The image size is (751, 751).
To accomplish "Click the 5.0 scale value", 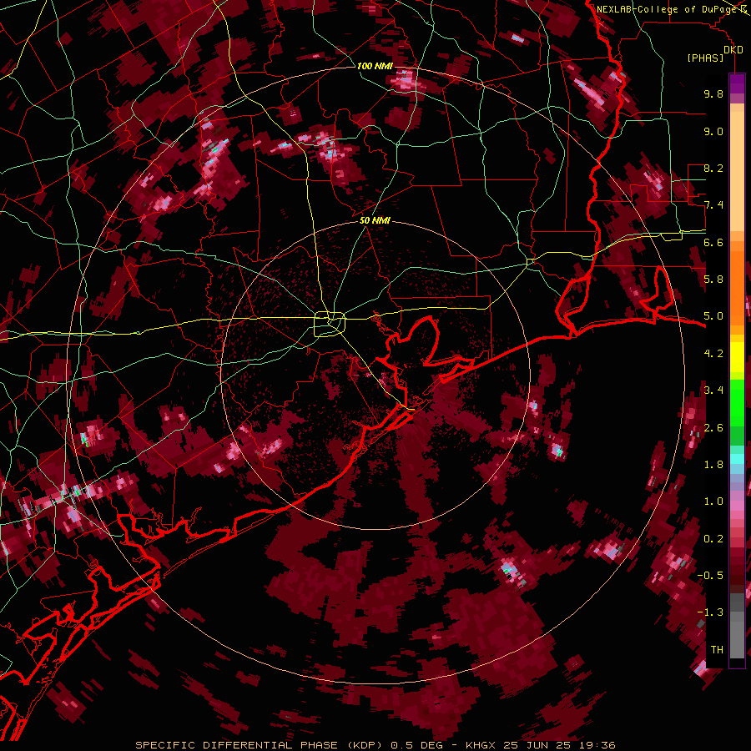I will pyautogui.click(x=713, y=316).
